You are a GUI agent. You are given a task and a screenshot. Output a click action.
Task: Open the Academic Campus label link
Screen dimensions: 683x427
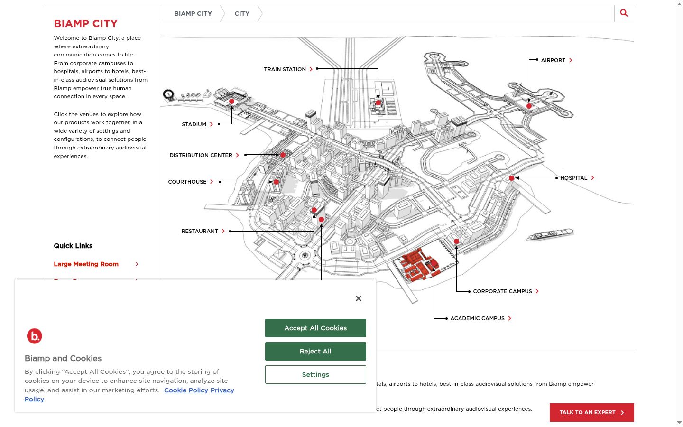(x=481, y=318)
